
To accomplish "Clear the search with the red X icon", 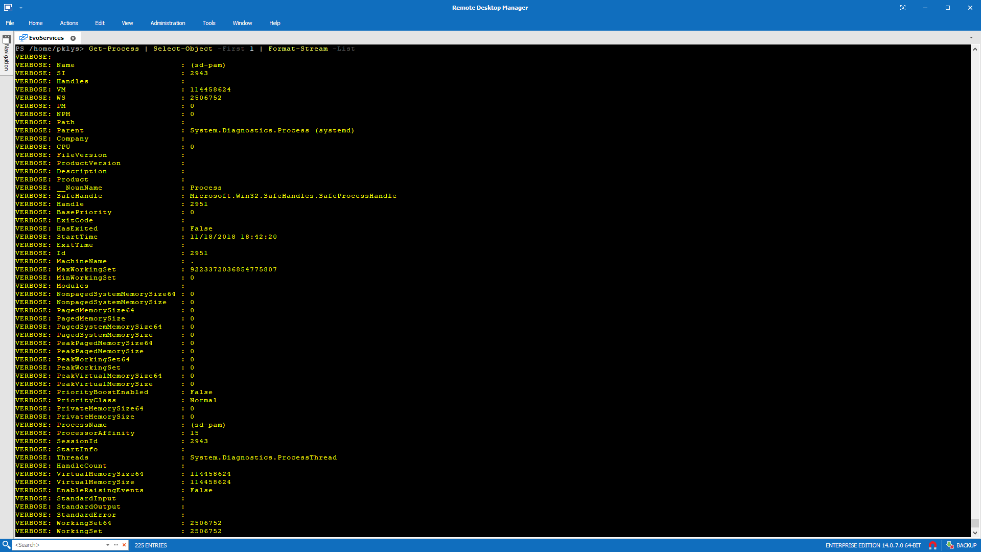I will coord(124,545).
